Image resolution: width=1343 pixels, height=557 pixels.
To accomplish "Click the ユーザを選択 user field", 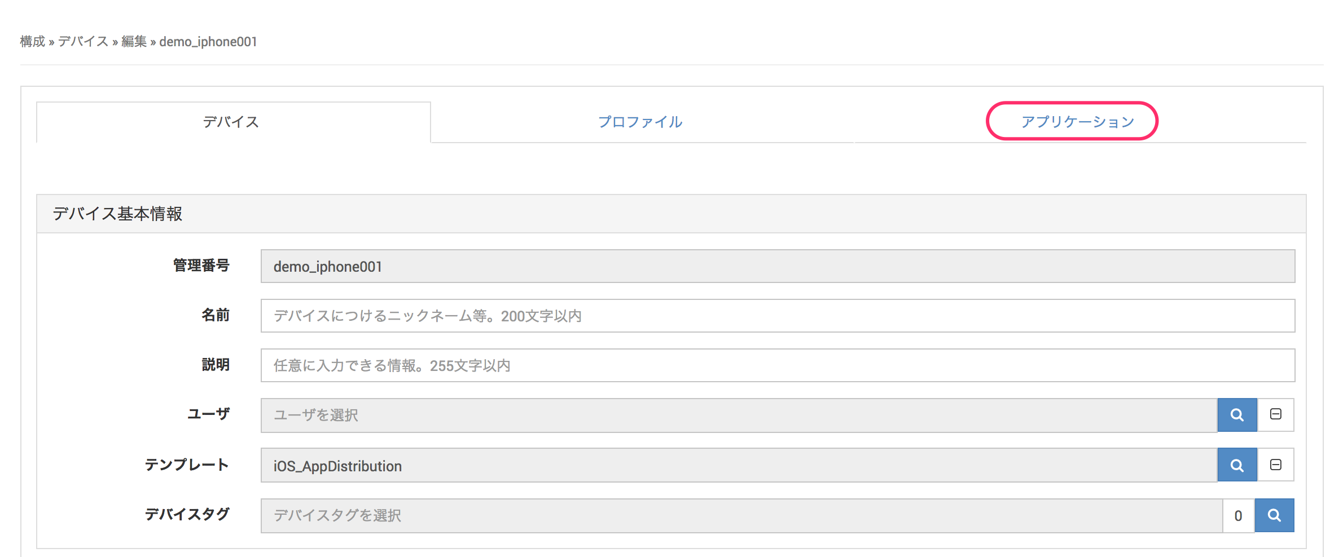I will pos(738,415).
